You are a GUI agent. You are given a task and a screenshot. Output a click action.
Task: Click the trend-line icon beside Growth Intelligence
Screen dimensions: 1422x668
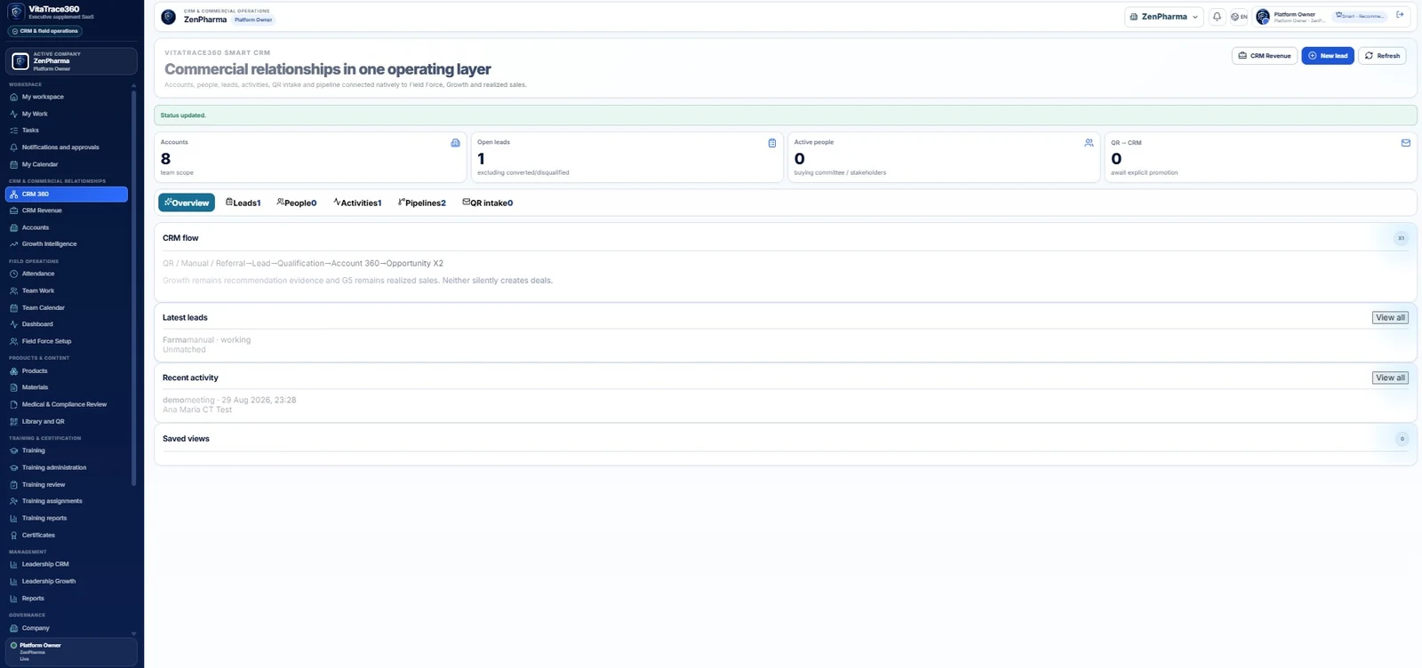pos(13,244)
